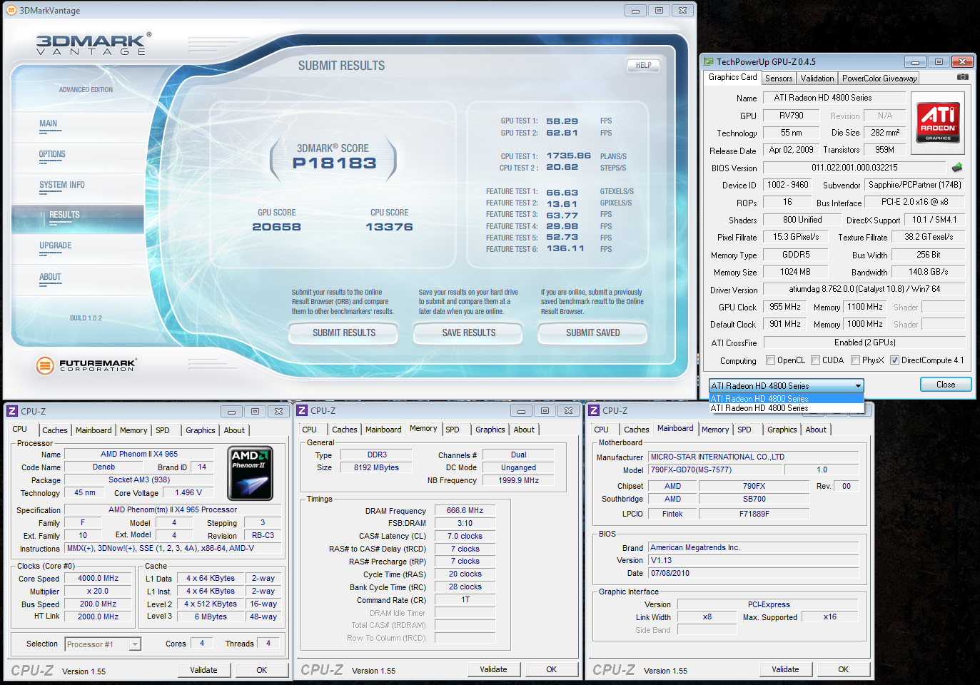Open the Validation tab in GPU-Z
This screenshot has height=685, width=980.
point(817,78)
